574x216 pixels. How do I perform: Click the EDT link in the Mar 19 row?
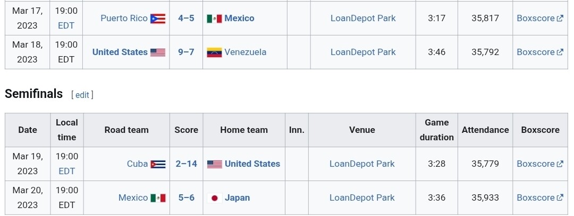[67, 171]
